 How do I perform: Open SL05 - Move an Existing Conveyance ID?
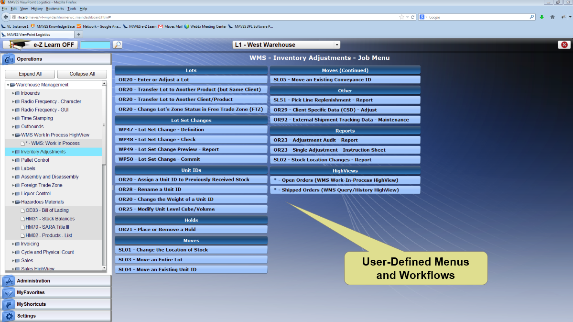pos(345,80)
